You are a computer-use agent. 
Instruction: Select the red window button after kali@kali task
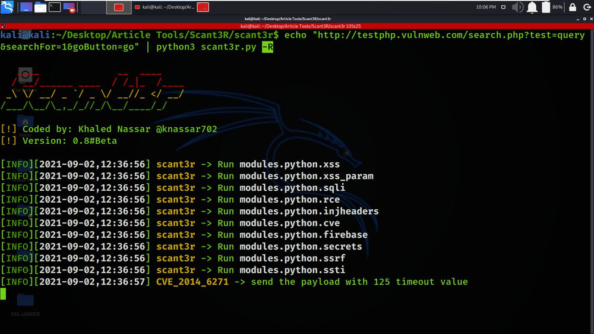tap(203, 7)
